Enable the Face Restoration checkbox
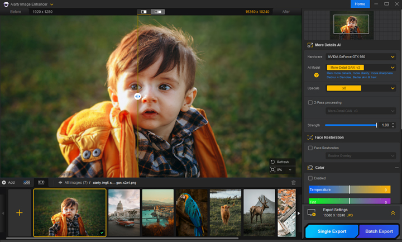402x242 pixels. point(310,148)
